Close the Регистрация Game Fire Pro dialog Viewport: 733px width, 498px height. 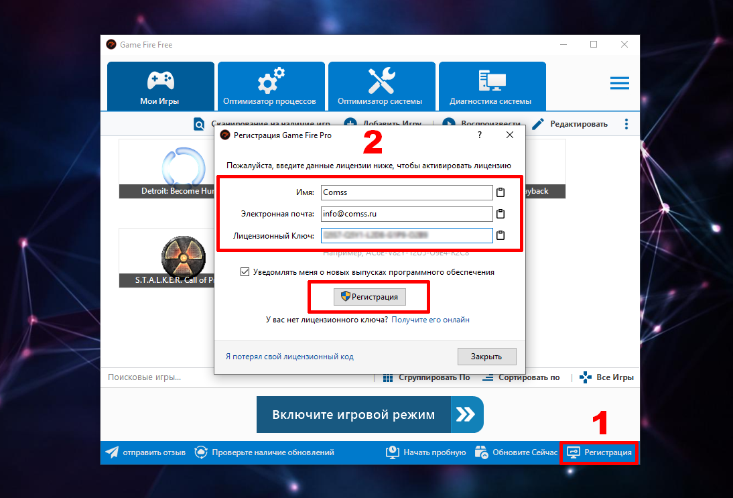click(509, 135)
